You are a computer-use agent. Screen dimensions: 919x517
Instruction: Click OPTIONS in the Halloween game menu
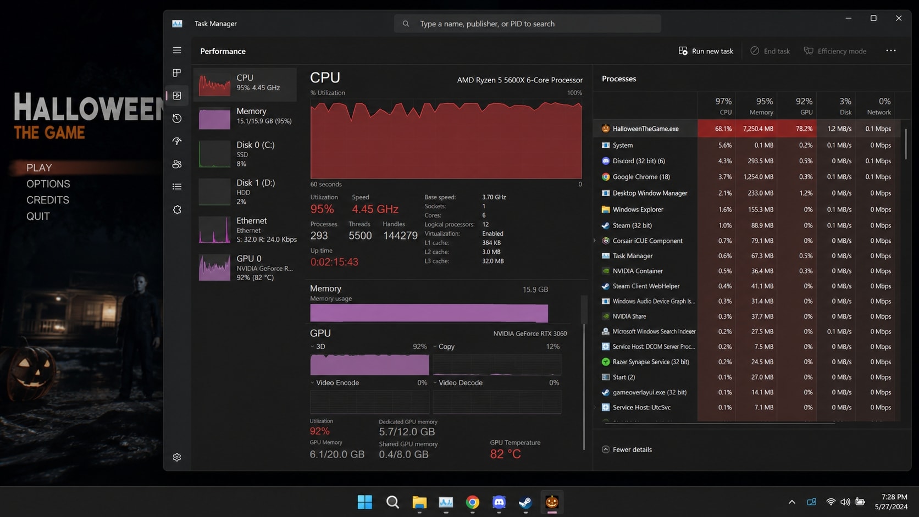[x=48, y=184]
